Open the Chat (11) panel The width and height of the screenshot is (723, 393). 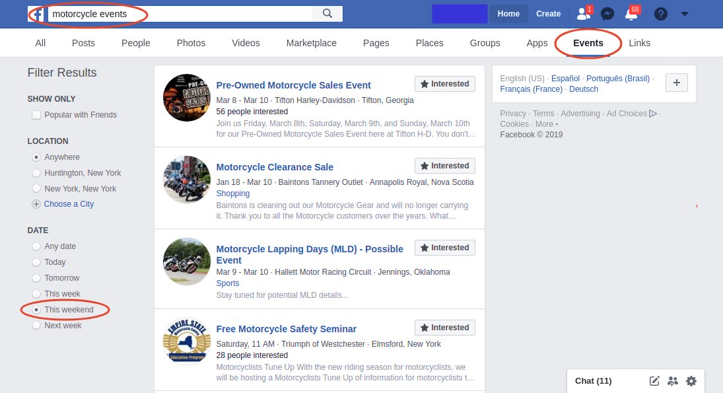[594, 381]
